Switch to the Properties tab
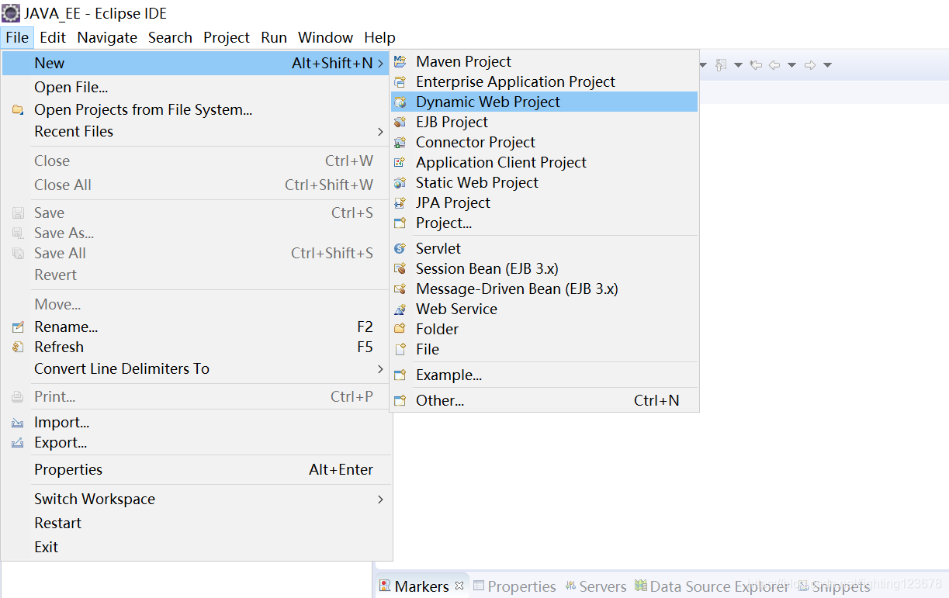Screen dimensions: 949x598 tap(514, 586)
